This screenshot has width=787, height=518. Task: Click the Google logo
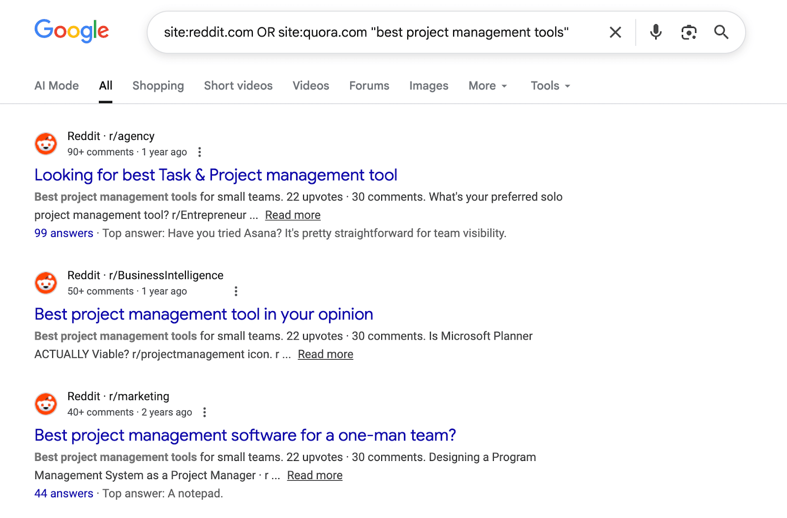pyautogui.click(x=71, y=31)
